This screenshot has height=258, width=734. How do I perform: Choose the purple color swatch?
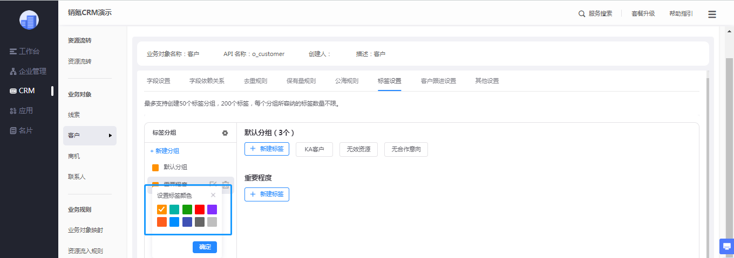click(212, 209)
